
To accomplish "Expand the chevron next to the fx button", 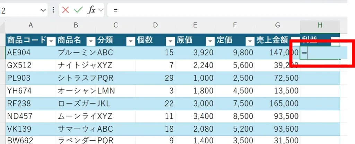I will (x=101, y=10).
